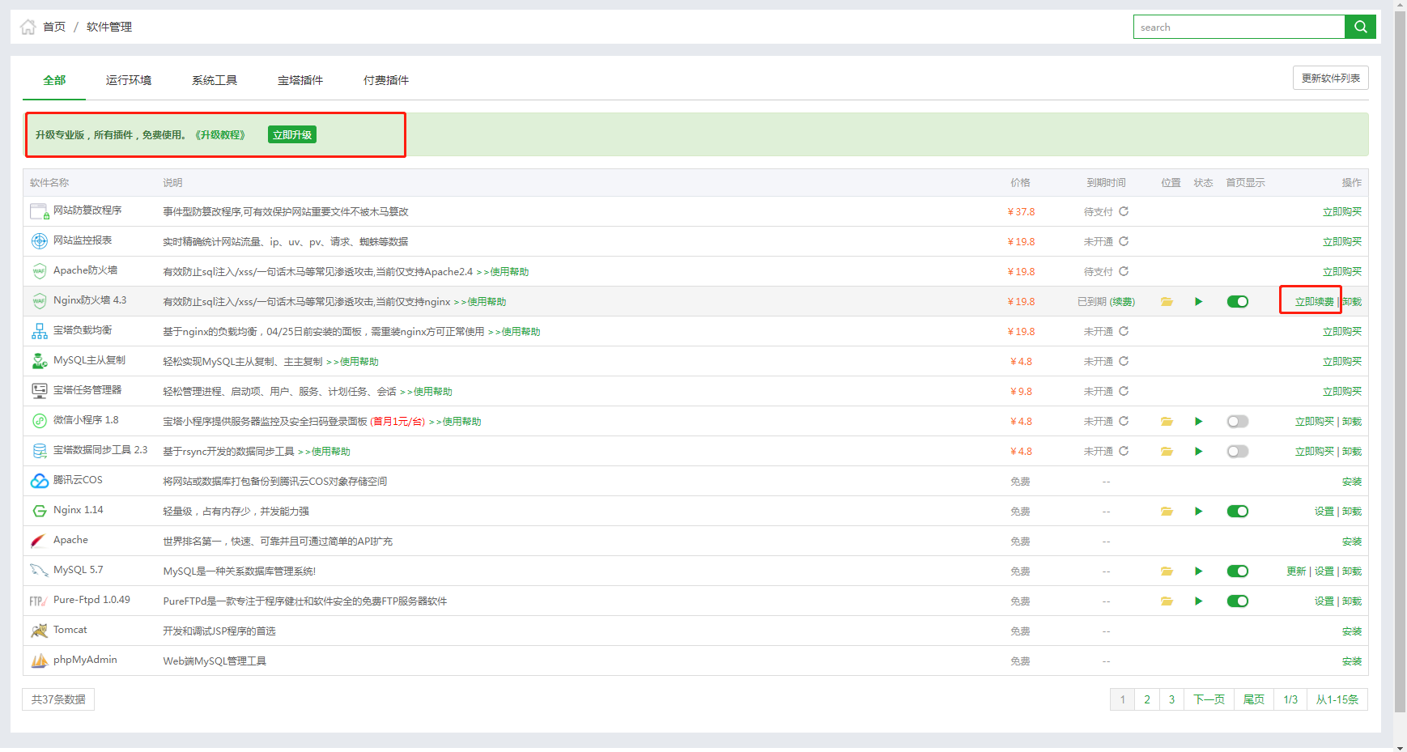This screenshot has height=752, width=1407.
Task: Click the 腾讯云COS cloud icon
Action: [40, 481]
